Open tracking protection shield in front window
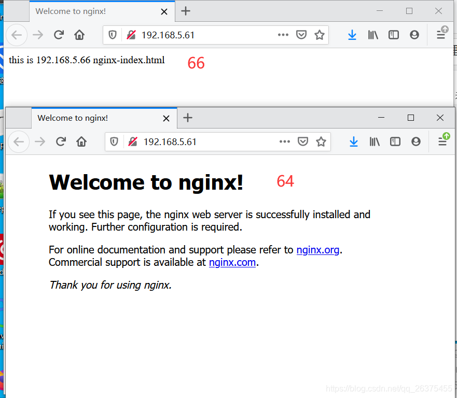The width and height of the screenshot is (457, 398). pos(114,142)
